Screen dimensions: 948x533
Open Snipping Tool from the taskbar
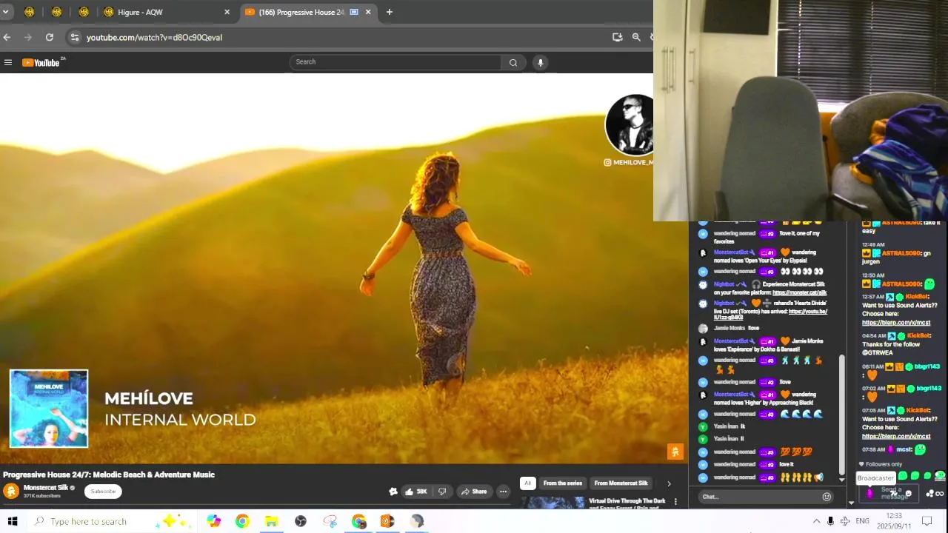click(x=330, y=521)
